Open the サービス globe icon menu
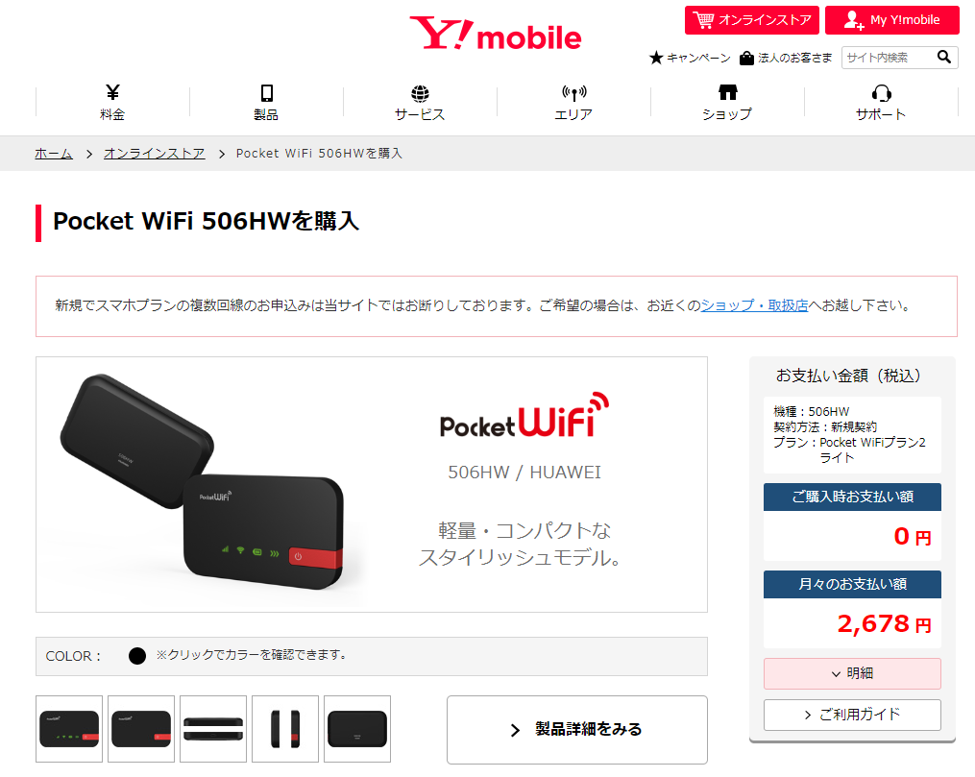Viewport: 975px width, 777px height. 420,102
